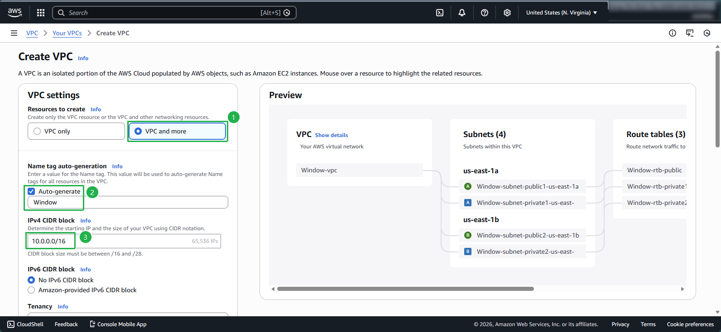
Task: Click the blue A badge of private1 subnet
Action: point(468,203)
